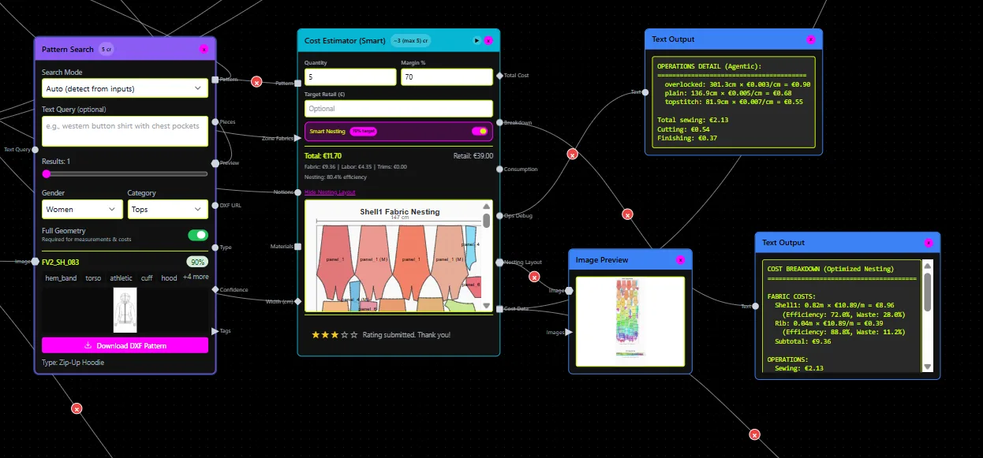Image resolution: width=983 pixels, height=458 pixels.
Task: Open the Search Mode dropdown
Action: click(x=125, y=88)
